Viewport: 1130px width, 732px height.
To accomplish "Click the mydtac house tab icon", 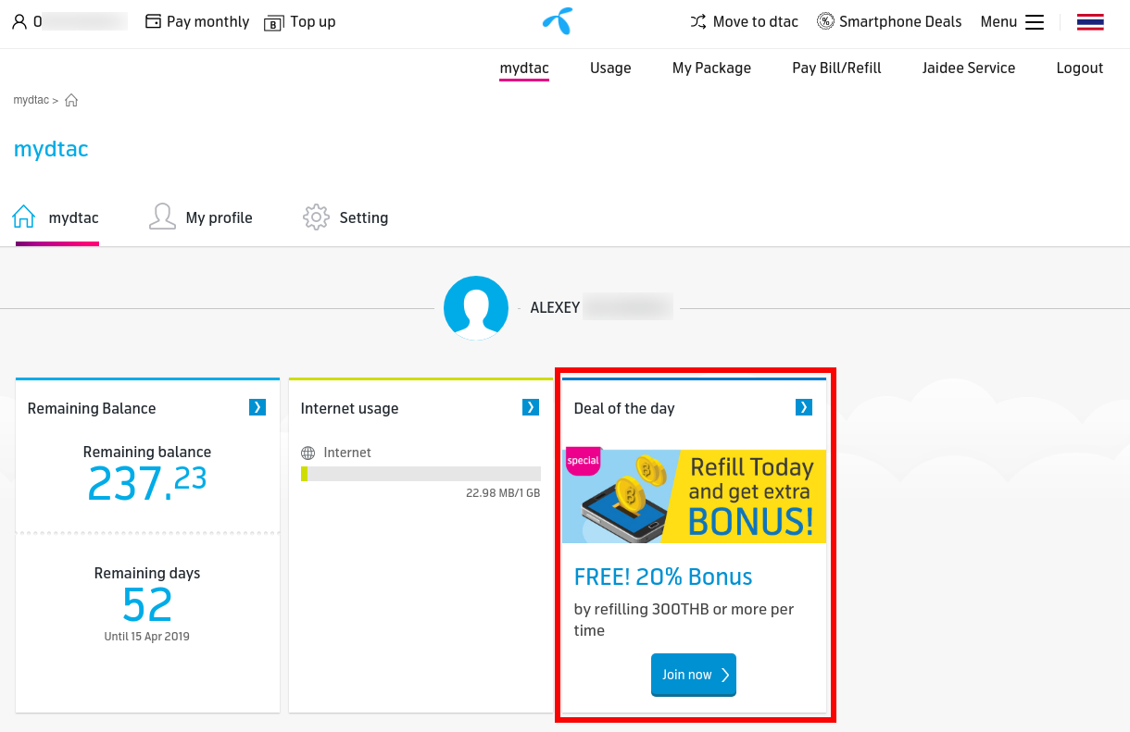I will click(x=24, y=217).
